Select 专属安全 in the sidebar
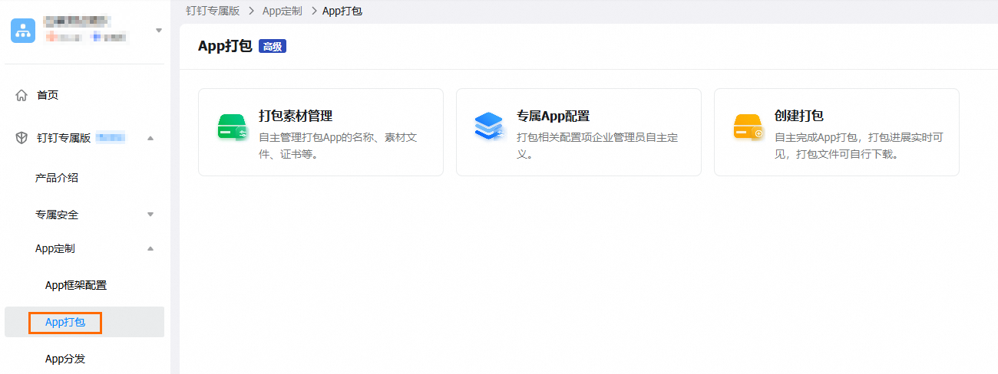Image resolution: width=998 pixels, height=374 pixels. 57,215
